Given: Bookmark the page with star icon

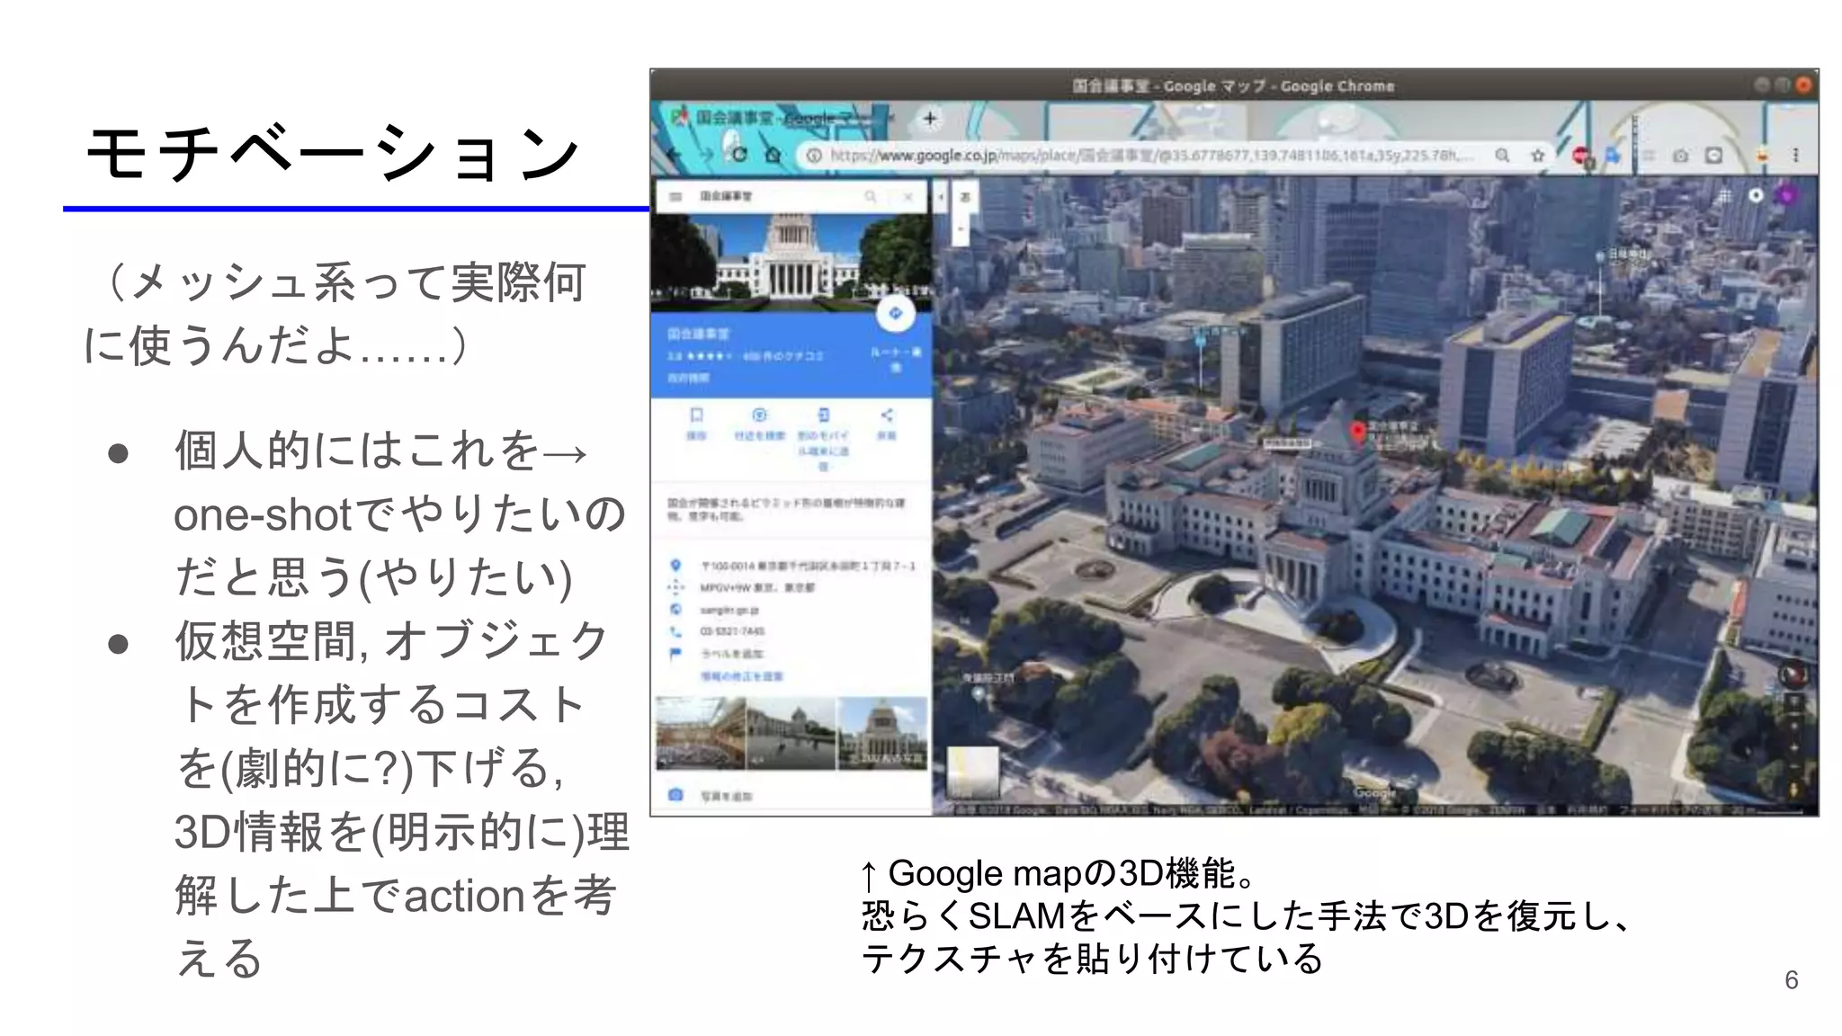Looking at the screenshot, I should click(x=1538, y=156).
